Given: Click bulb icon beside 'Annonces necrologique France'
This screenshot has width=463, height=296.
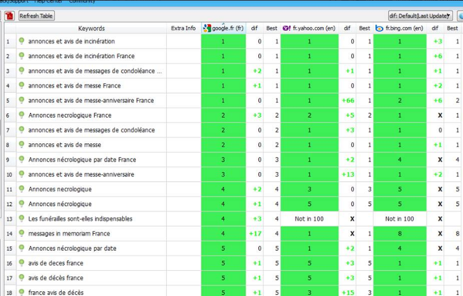Looking at the screenshot, I should [x=22, y=115].
